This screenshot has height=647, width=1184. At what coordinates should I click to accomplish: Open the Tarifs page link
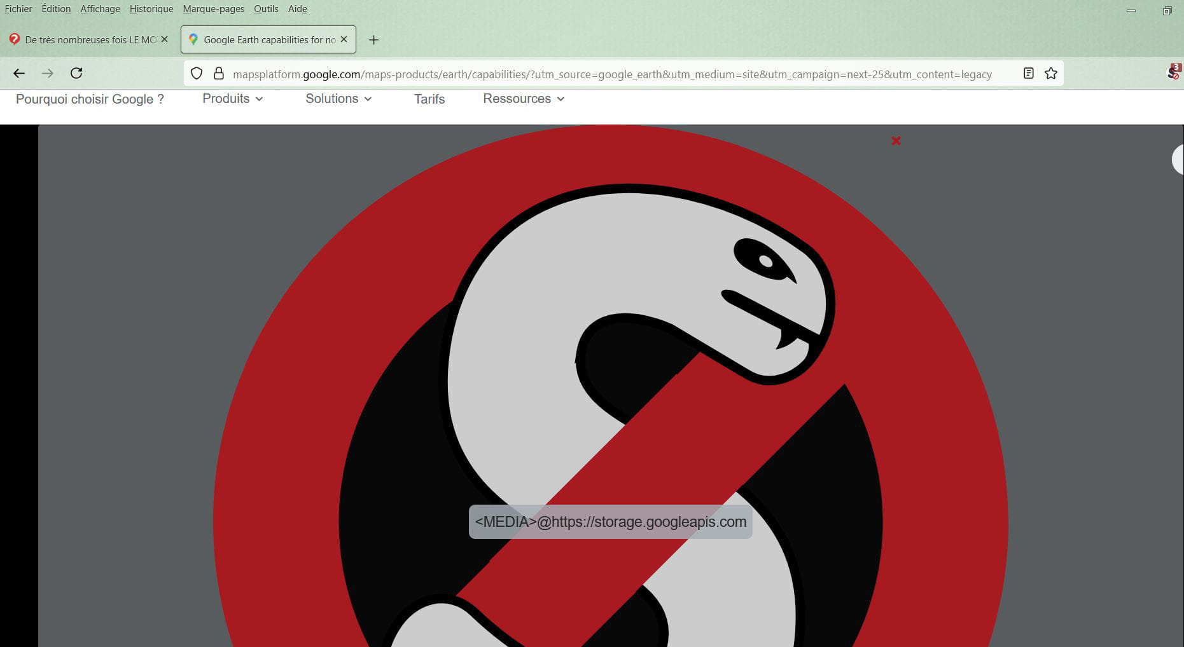tap(429, 99)
